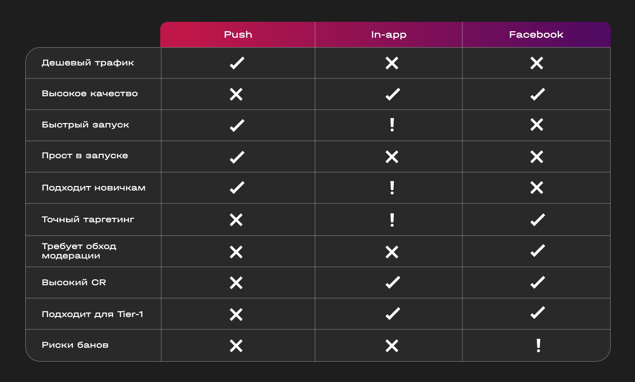The width and height of the screenshot is (635, 382).
Task: Click the Дешевый трафик row label
Action: 88,63
